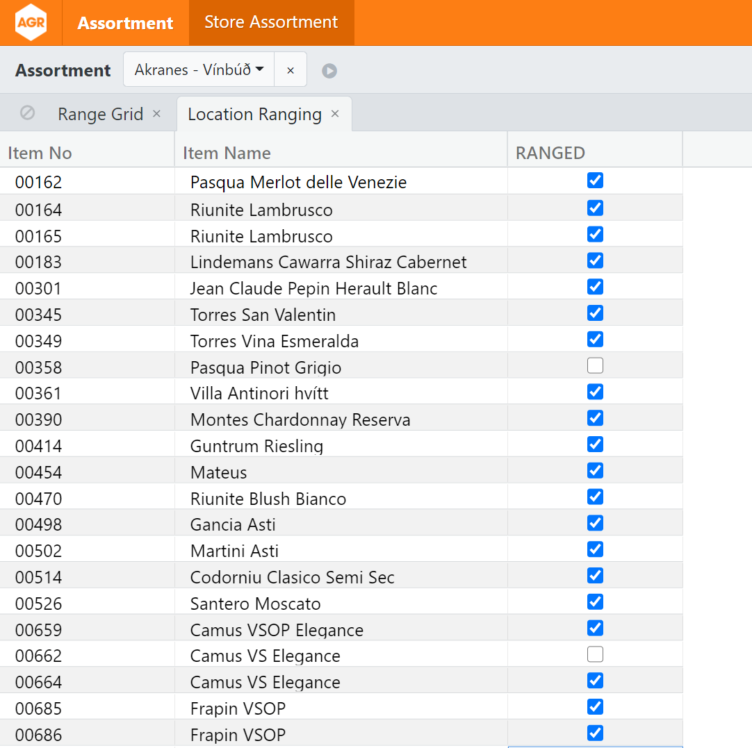Viewport: 752px width, 748px height.
Task: Switch to the Range Grid tab
Action: click(x=100, y=114)
